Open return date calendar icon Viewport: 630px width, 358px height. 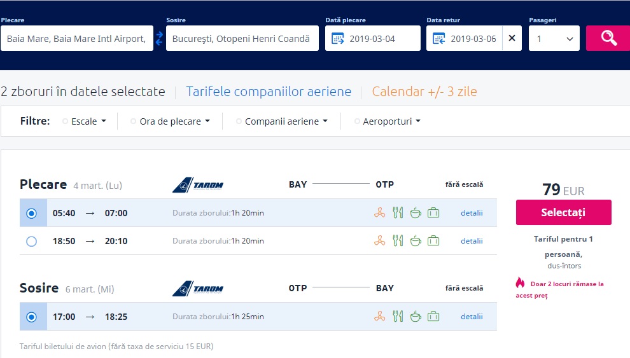439,39
